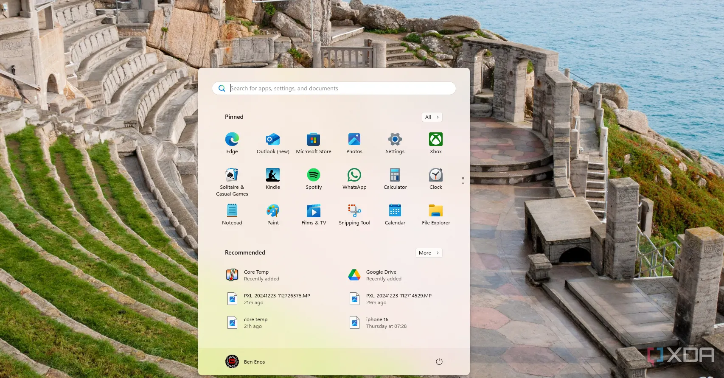Screen dimensions: 724x378
Task: Launch Outlook (new) from pinned apps
Action: 273,143
